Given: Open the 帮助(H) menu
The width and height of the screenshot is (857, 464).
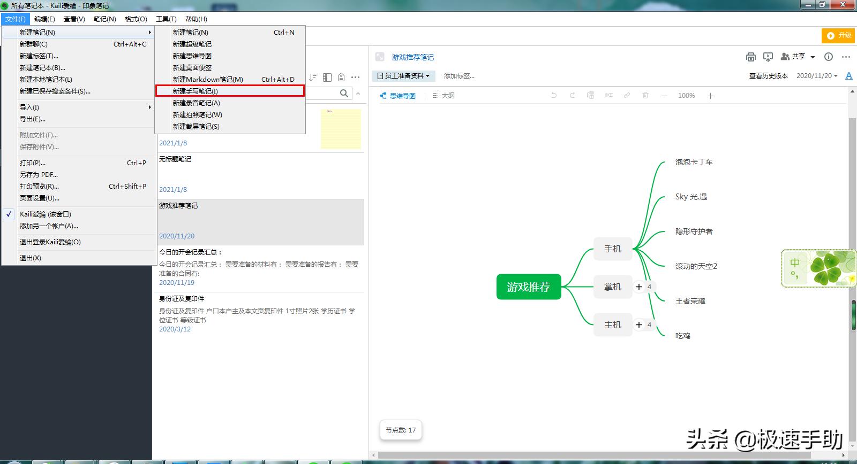Looking at the screenshot, I should click(196, 19).
